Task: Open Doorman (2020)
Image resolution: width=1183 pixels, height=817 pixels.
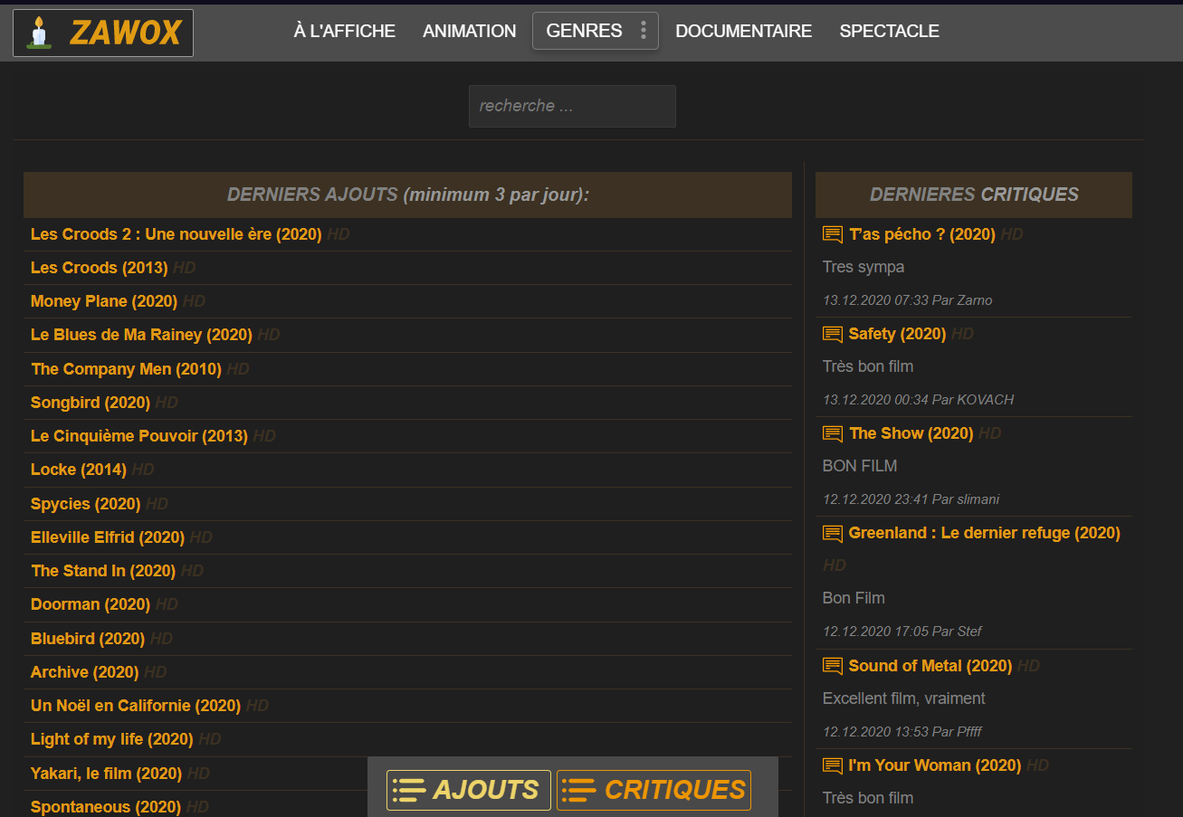Action: coord(91,604)
